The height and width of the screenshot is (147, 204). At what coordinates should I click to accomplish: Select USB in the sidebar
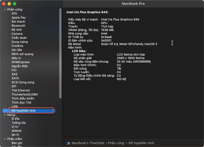(x=15, y=107)
